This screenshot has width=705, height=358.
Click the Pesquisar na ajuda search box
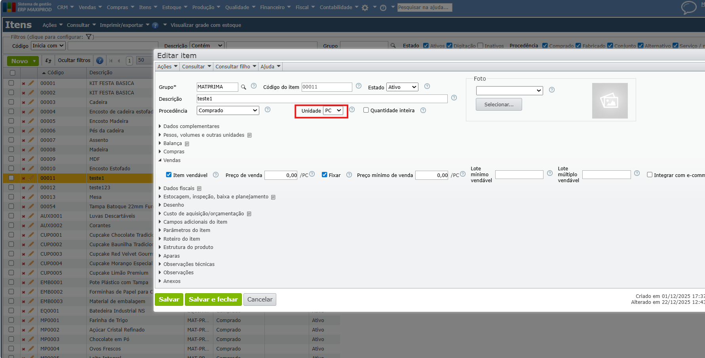pos(425,8)
